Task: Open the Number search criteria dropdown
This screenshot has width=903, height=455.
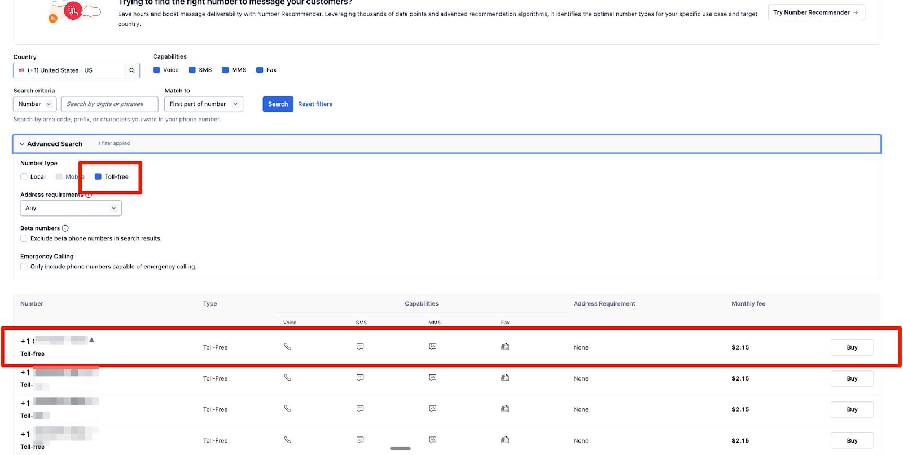Action: (34, 104)
